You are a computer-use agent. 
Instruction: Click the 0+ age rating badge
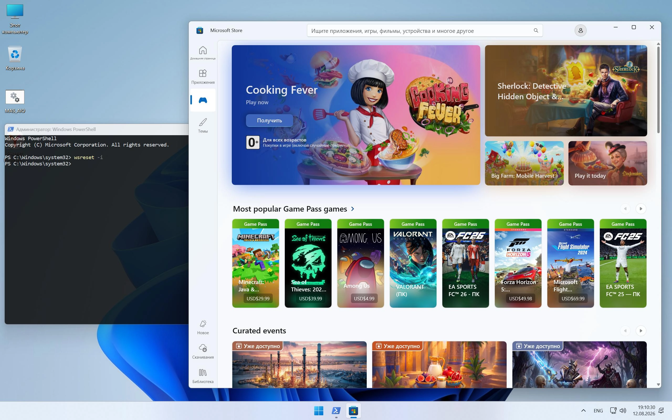click(x=253, y=142)
